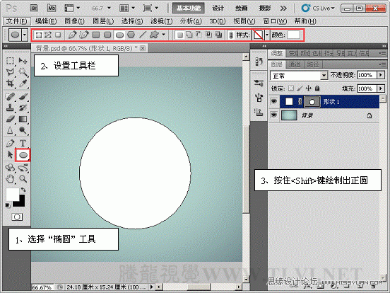Choose the Line shape in options bar
Viewport: 390px width, 293px height.
pyautogui.click(x=143, y=35)
